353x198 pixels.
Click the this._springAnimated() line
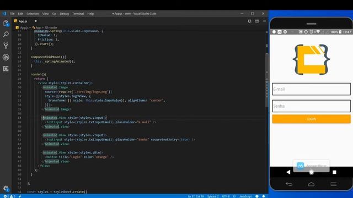[x=55, y=61]
